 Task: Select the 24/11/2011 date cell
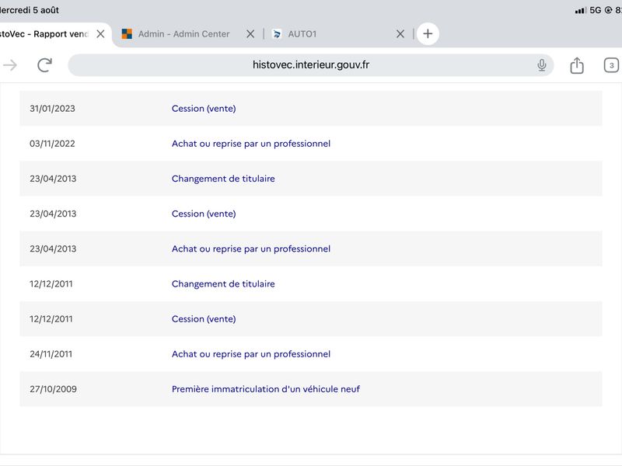tap(51, 354)
